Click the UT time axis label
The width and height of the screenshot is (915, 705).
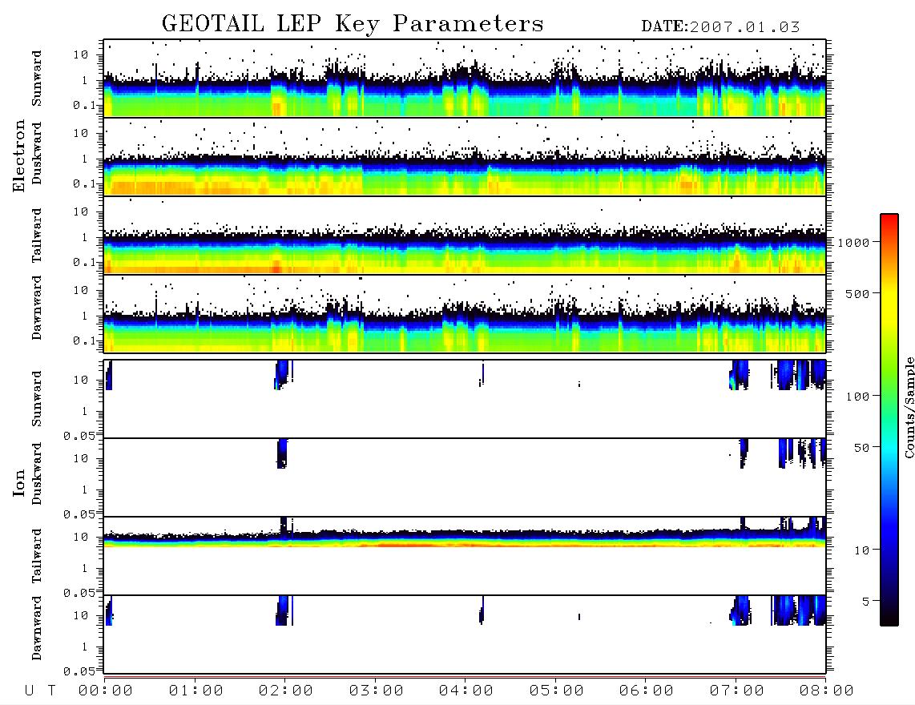tap(40, 691)
